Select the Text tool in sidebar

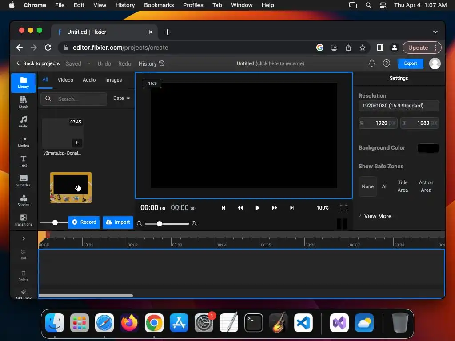click(x=23, y=161)
